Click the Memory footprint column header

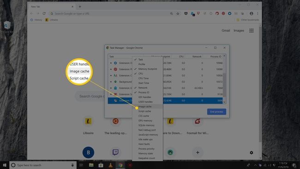(161, 57)
